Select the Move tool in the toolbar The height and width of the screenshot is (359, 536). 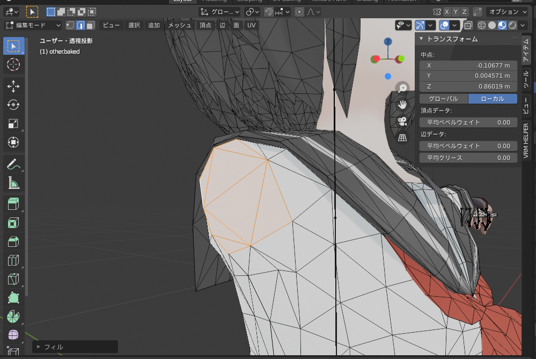[13, 86]
